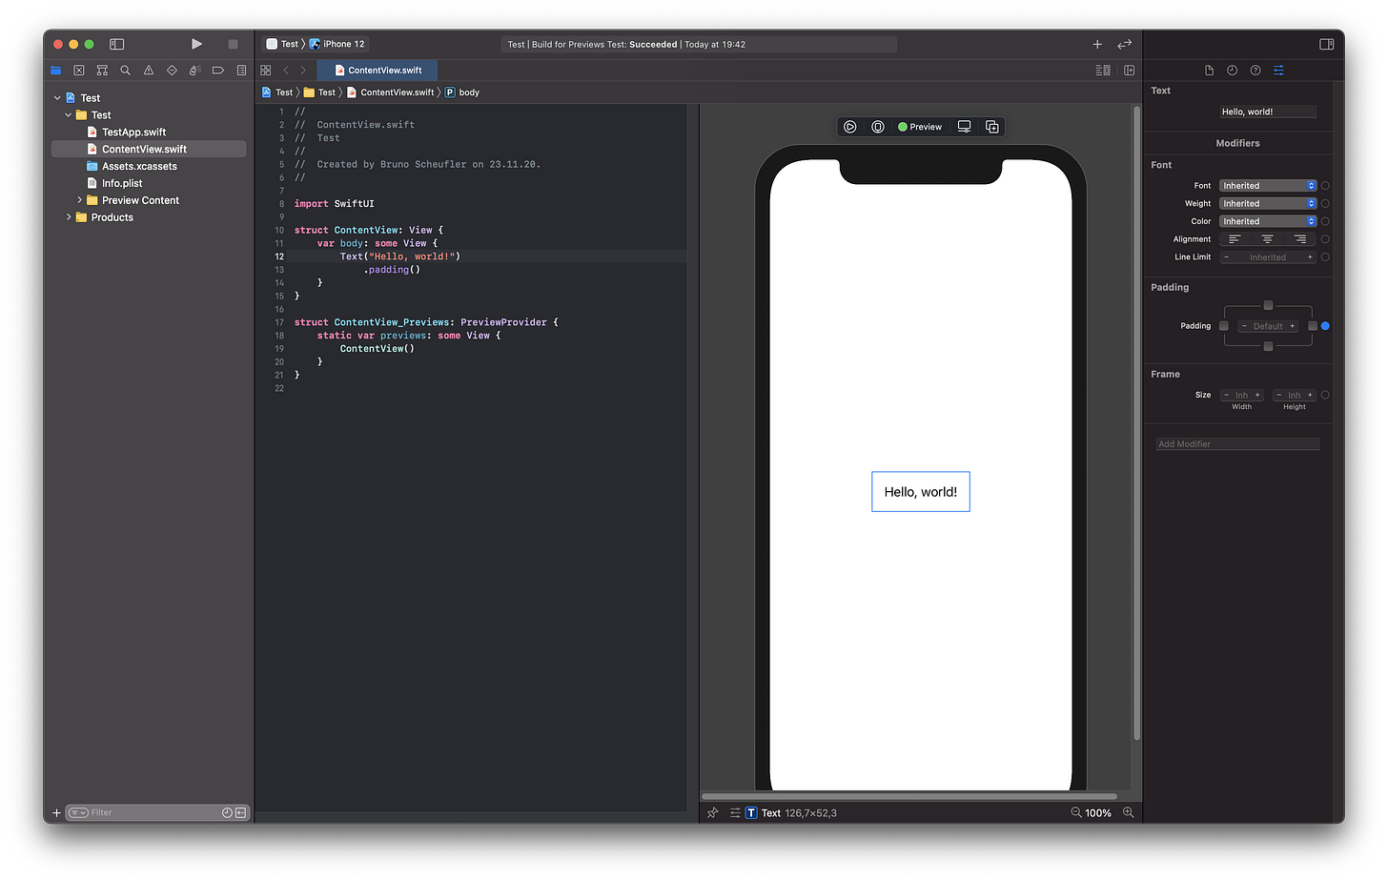Start Live Preview in canvas
Image resolution: width=1388 pixels, height=881 pixels.
[850, 127]
